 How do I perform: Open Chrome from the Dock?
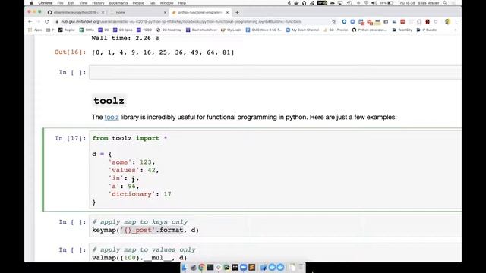point(201,268)
